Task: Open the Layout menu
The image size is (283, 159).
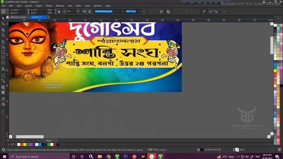Action: 28,6
